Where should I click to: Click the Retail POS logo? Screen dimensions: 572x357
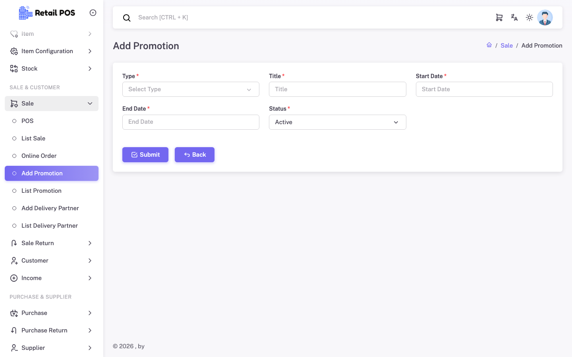(47, 13)
